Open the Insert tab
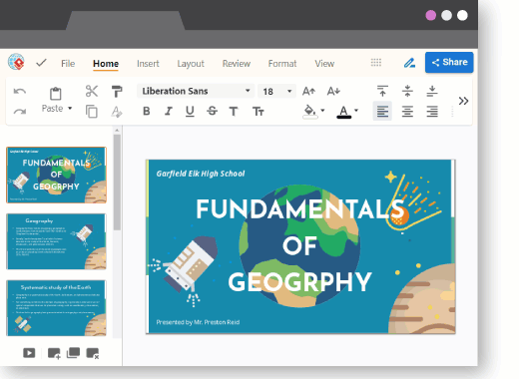The image size is (519, 379). pyautogui.click(x=148, y=64)
